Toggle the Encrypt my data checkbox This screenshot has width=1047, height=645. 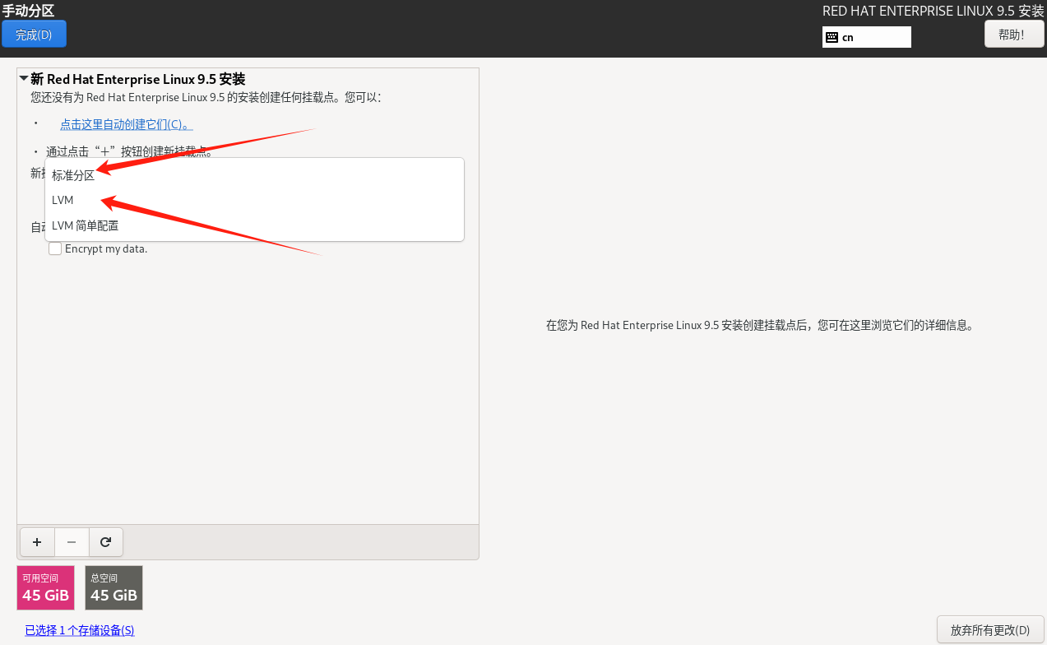click(55, 248)
